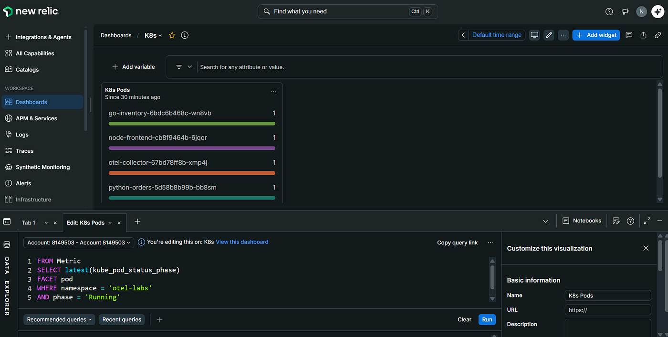Open K8s Pods widget ellipsis menu
The image size is (668, 337).
273,92
